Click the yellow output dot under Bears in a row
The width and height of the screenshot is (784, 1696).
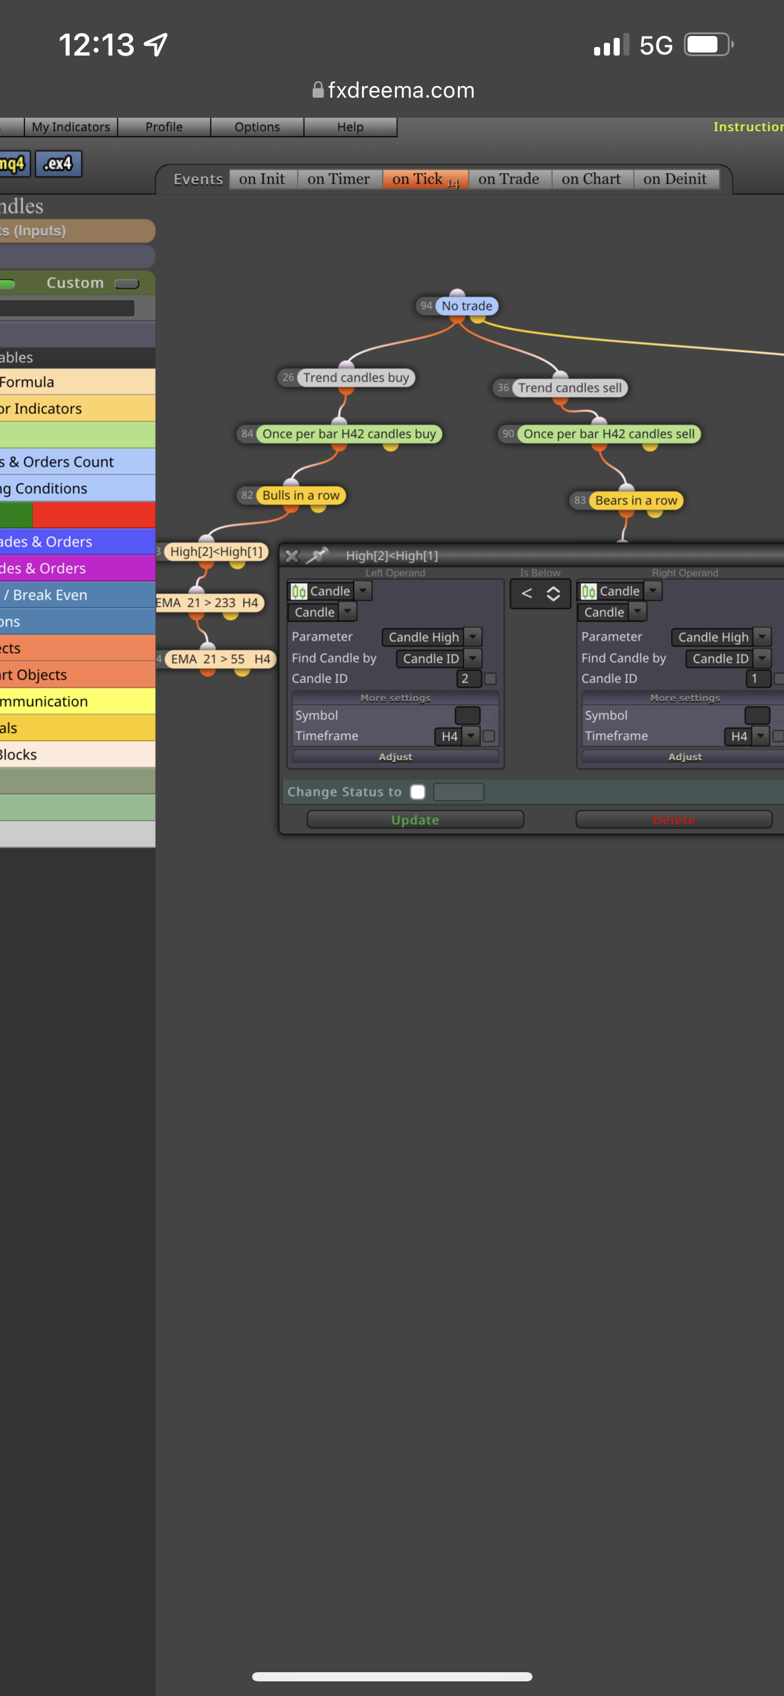click(655, 512)
